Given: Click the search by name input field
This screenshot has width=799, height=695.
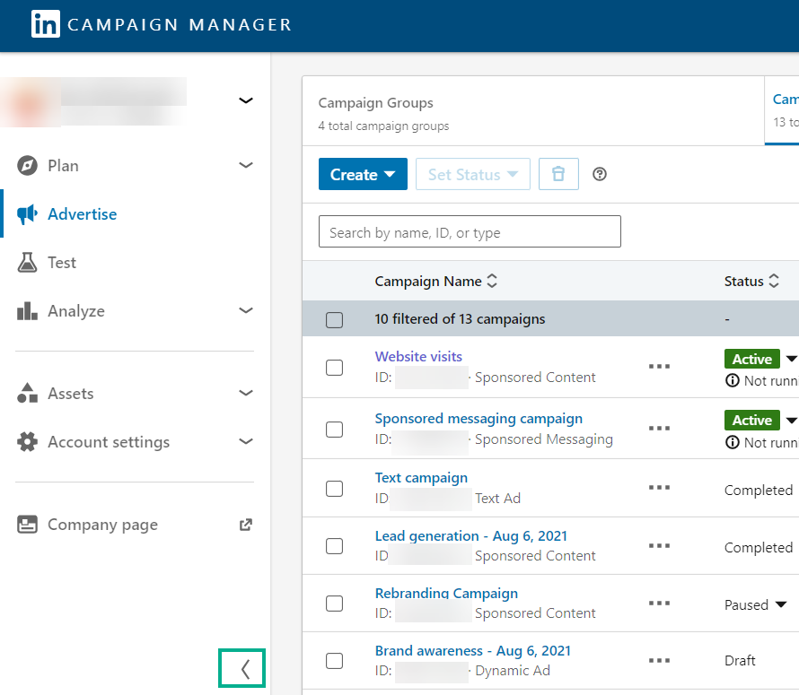Looking at the screenshot, I should [469, 231].
